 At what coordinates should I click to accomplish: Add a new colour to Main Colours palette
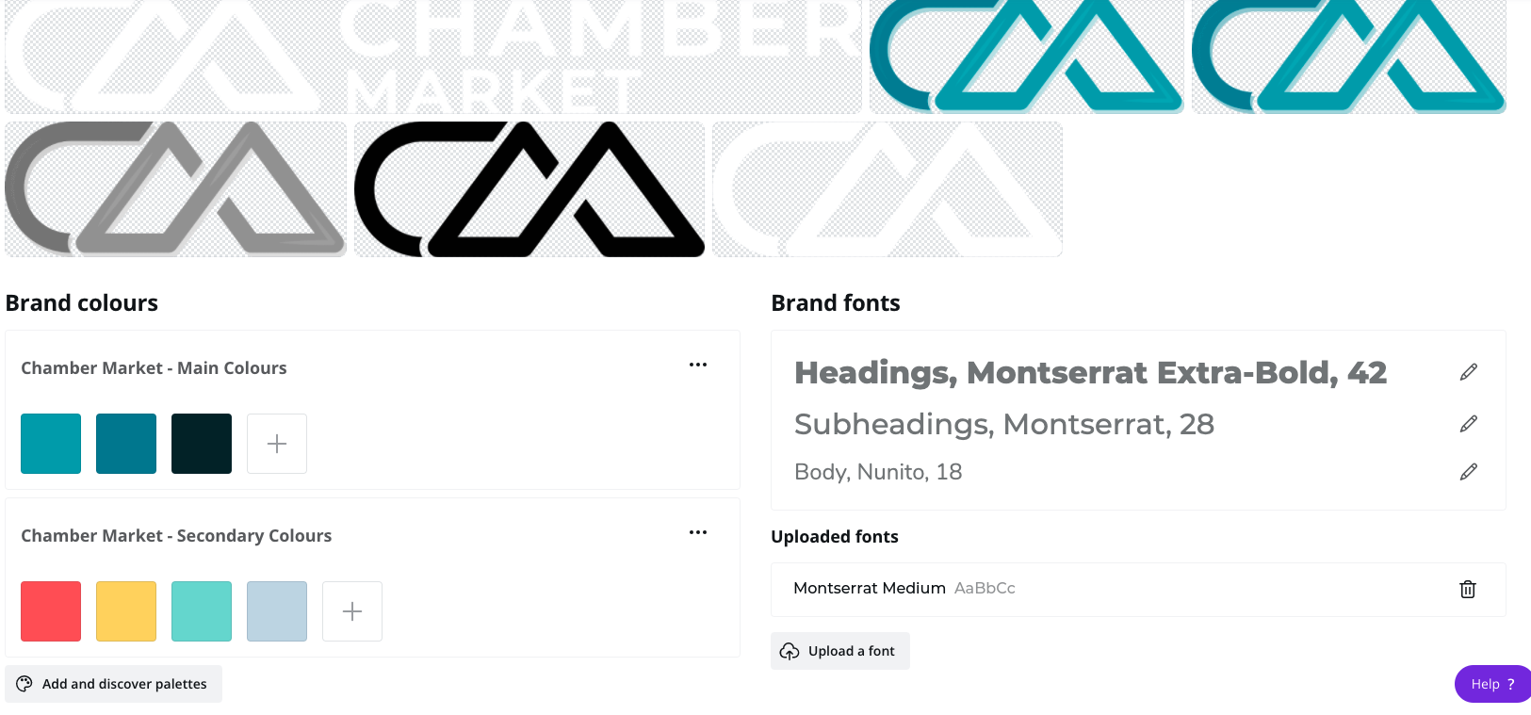[276, 443]
